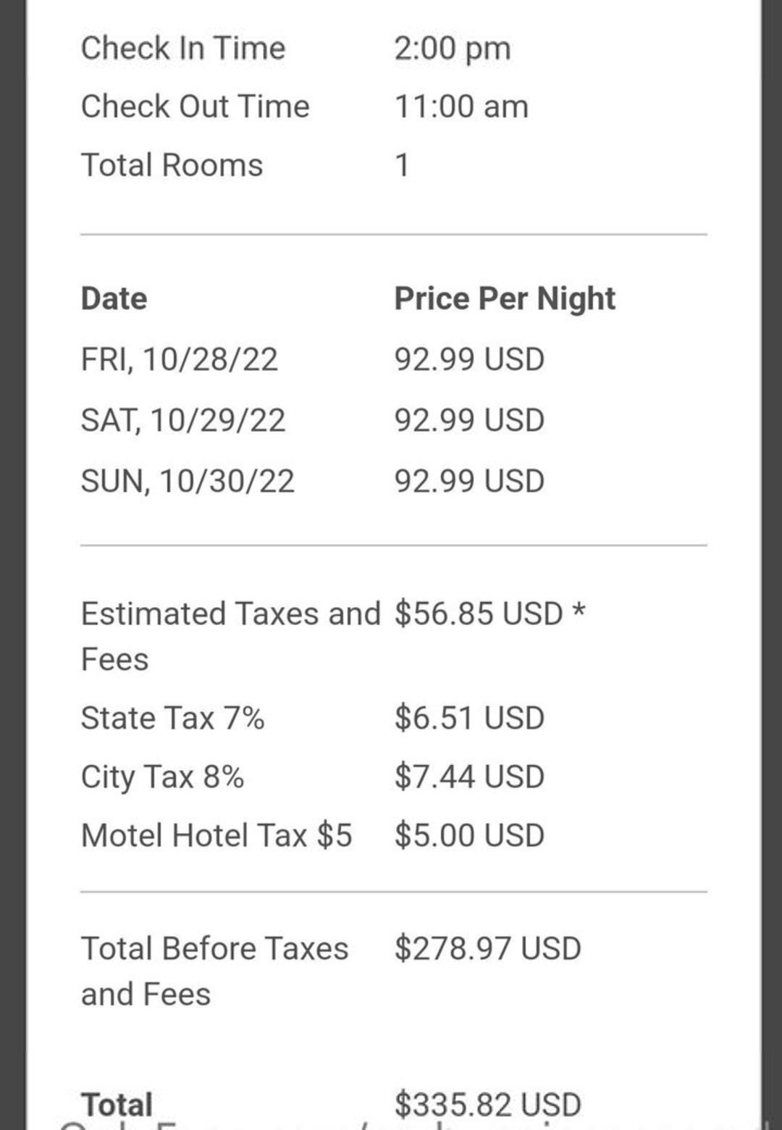Click the Price Per Night header
This screenshot has height=1130, width=782.
505,298
